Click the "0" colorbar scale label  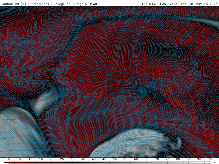click(9, 159)
